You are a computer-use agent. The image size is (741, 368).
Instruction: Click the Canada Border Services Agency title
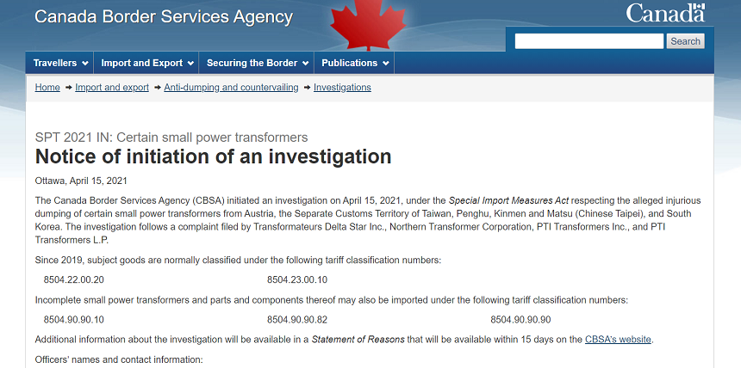164,16
